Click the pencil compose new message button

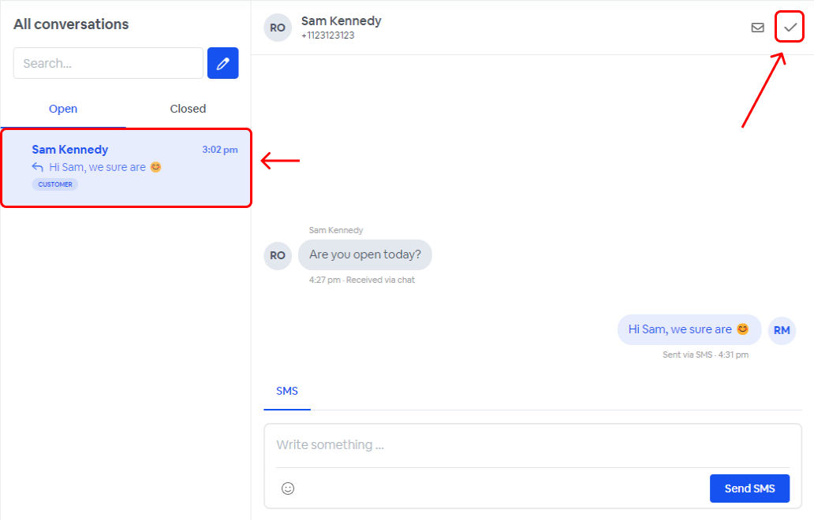(x=222, y=63)
